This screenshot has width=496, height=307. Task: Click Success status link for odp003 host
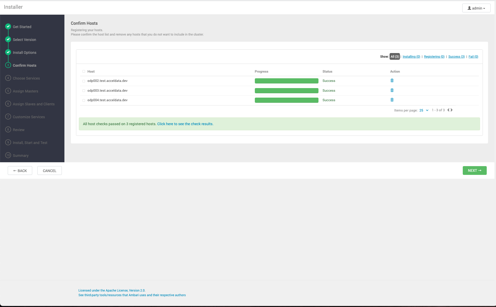point(329,90)
